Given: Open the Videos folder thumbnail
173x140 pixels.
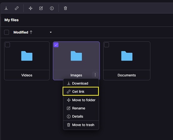Looking at the screenshot, I should click(27, 56).
